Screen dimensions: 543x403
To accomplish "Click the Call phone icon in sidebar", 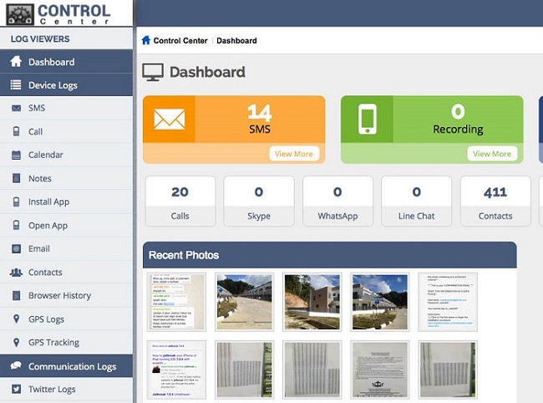I will [16, 132].
